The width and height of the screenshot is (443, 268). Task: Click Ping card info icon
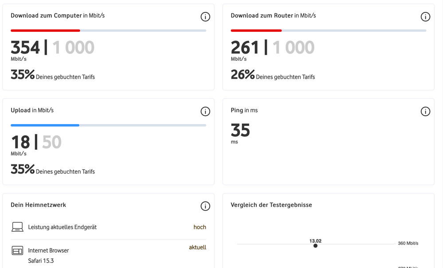[x=425, y=112]
